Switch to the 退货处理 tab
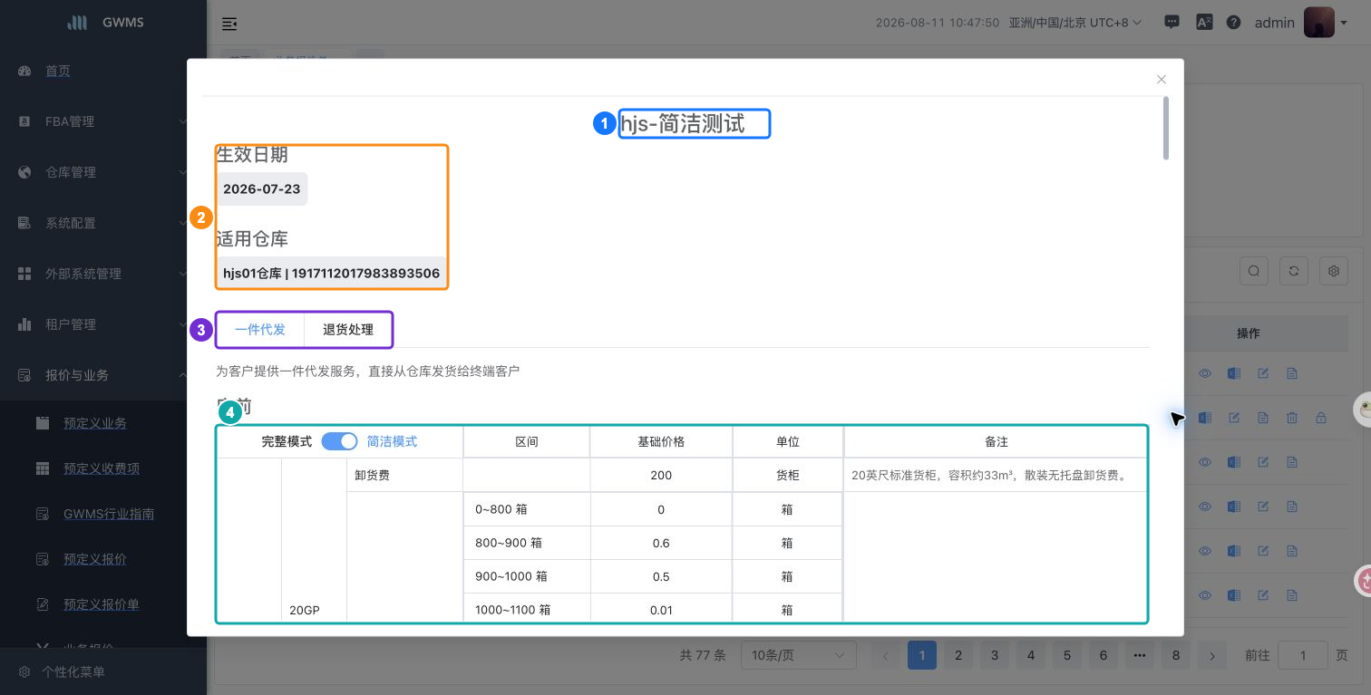The image size is (1371, 695). pyautogui.click(x=348, y=330)
